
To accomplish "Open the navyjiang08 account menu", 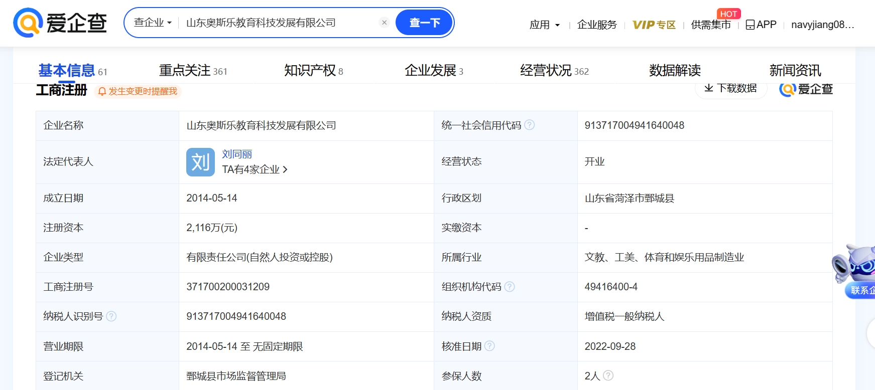I will tap(822, 25).
